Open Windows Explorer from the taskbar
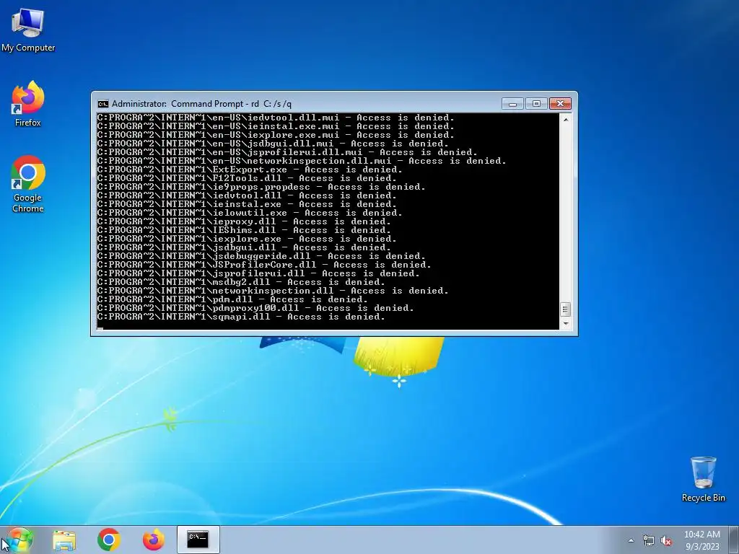Viewport: 739px width, 554px height. coord(64,540)
